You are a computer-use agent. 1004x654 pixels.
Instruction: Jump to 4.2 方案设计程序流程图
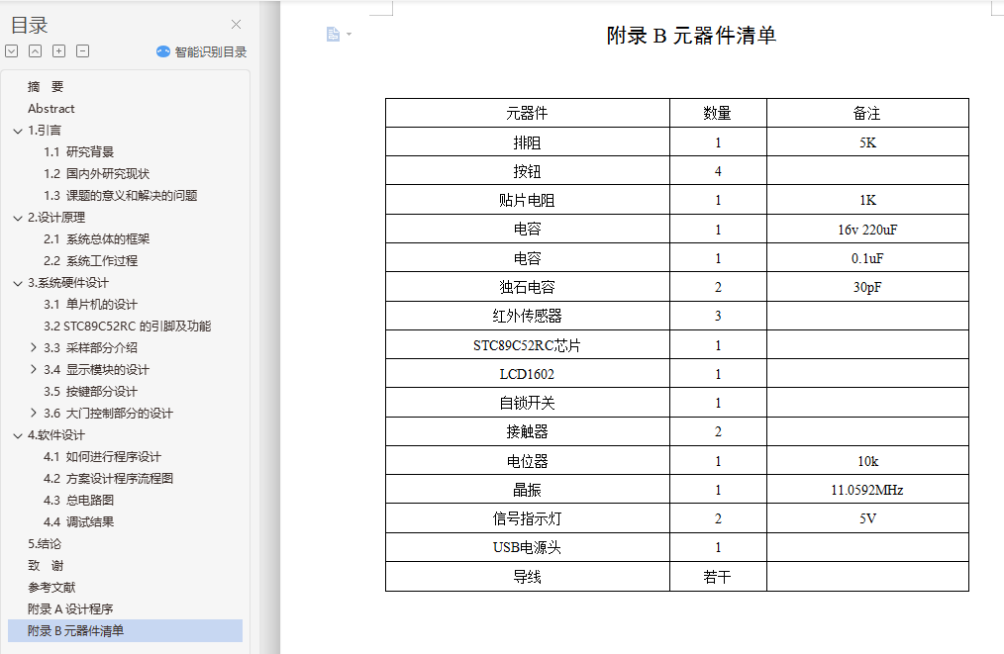click(x=108, y=478)
